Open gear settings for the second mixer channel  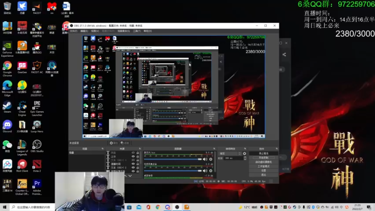[210, 171]
